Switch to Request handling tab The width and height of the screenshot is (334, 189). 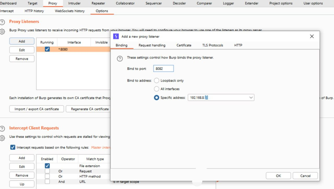tap(152, 45)
